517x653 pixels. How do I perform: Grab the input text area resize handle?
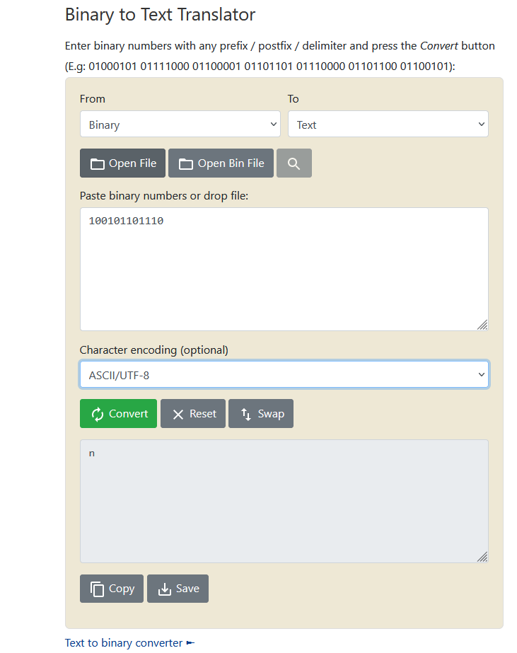coord(482,325)
